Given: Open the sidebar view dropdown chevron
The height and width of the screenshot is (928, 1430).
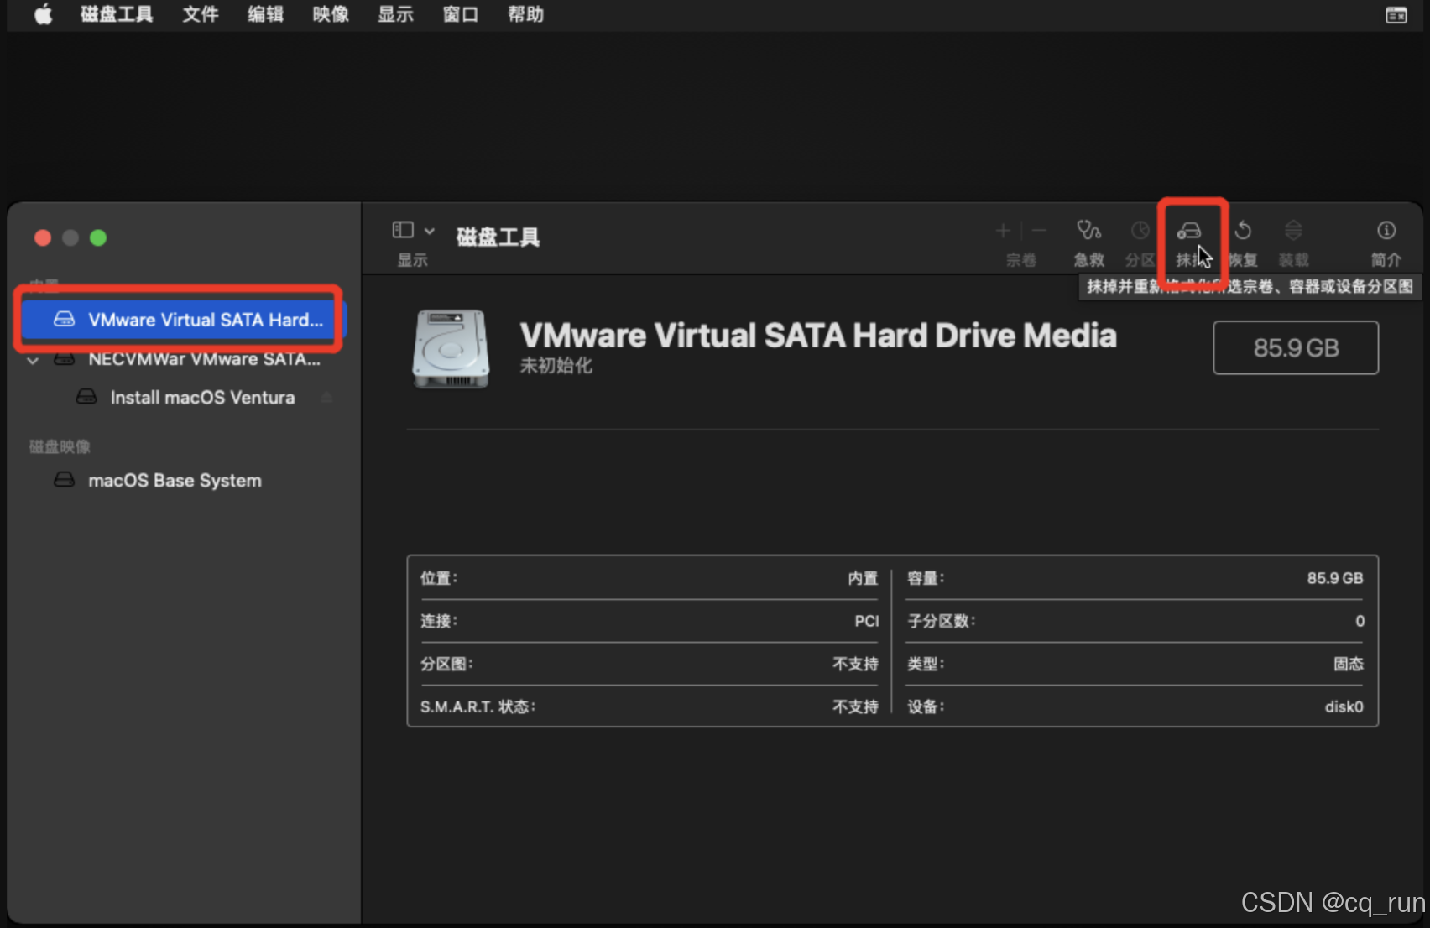Looking at the screenshot, I should [430, 231].
